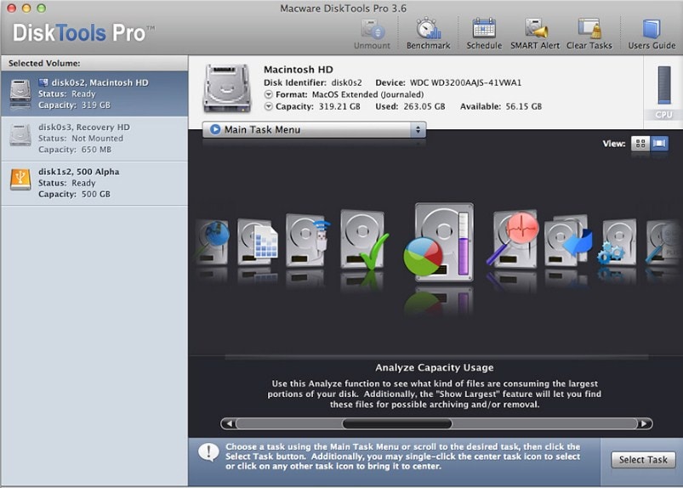Open the Schedule calendar icon
The image size is (683, 488).
click(x=484, y=33)
